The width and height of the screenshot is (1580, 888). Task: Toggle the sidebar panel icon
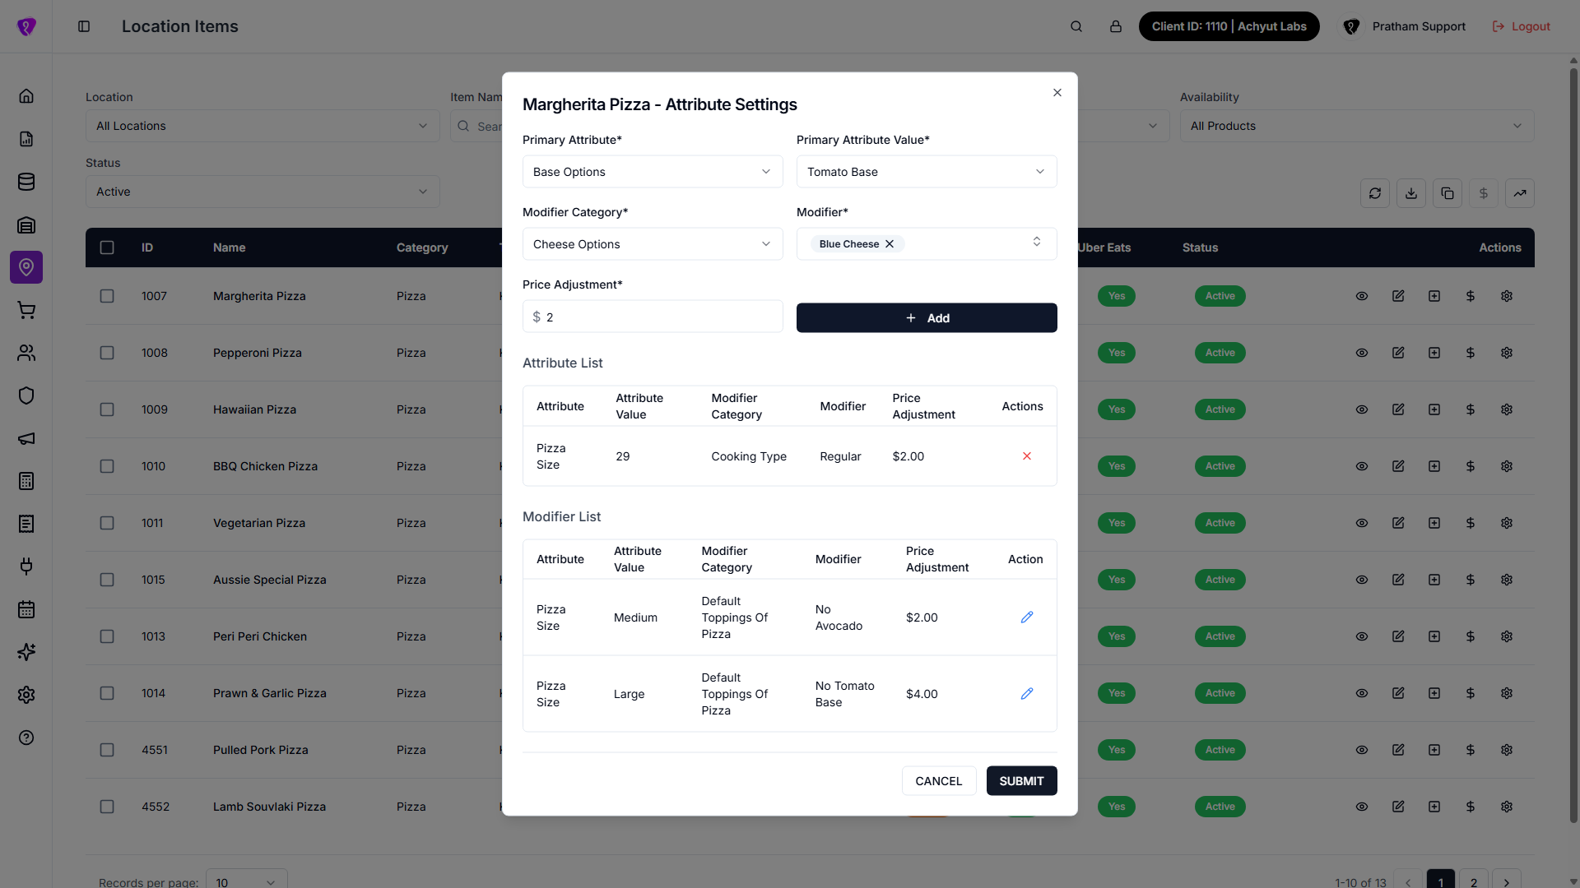(x=84, y=26)
